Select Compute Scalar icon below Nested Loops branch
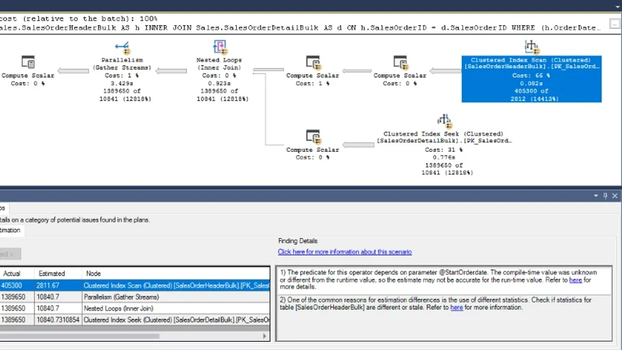 pos(313,137)
